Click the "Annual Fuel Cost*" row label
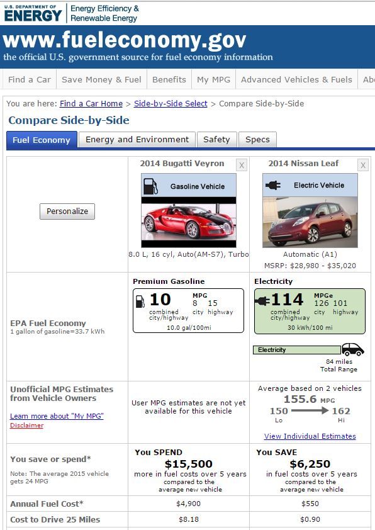Screen dimensions: 375x530 click(47, 504)
